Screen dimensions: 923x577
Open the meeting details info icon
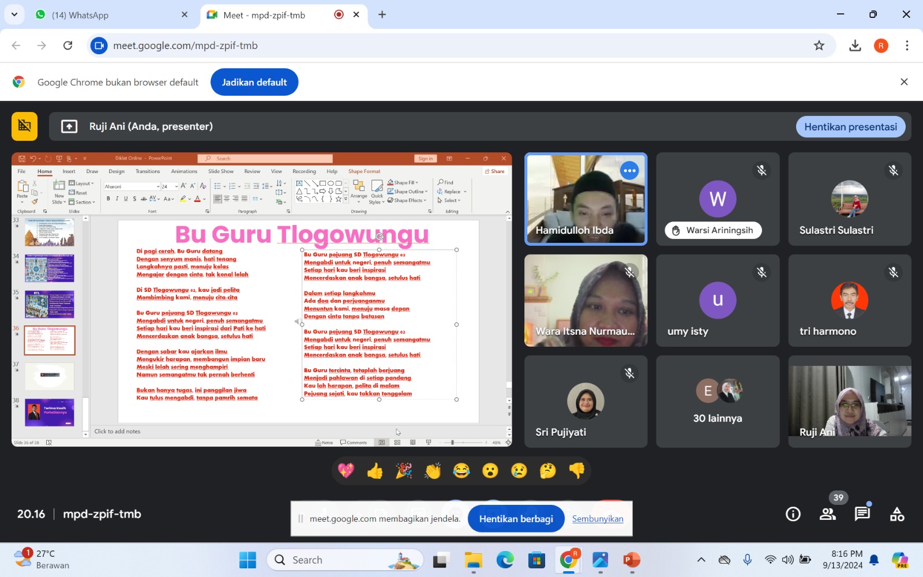[x=793, y=514]
